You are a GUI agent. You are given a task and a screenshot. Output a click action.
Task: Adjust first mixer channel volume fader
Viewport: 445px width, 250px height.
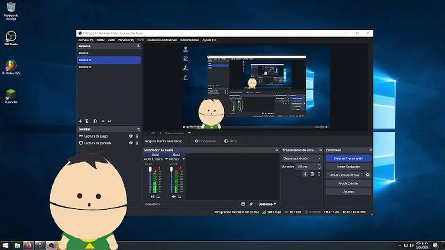coord(150,180)
